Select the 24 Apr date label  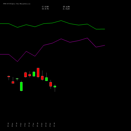(54, 125)
